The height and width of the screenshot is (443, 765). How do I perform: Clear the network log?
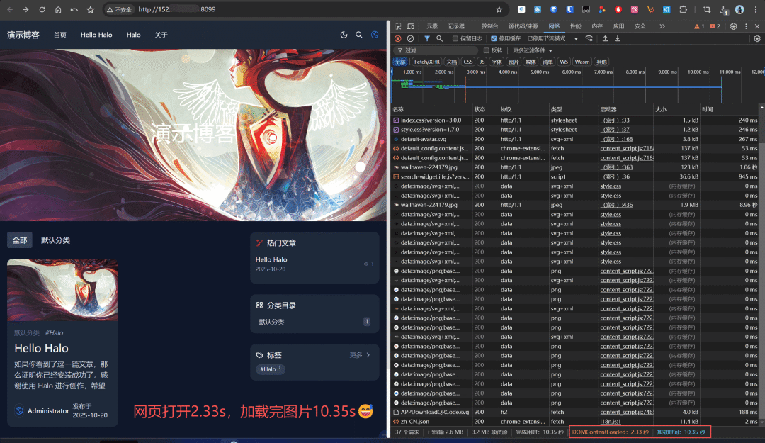410,38
